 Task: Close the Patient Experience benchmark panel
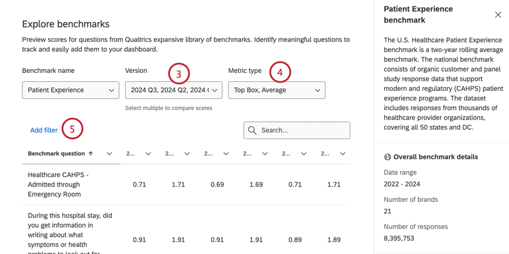[498, 15]
